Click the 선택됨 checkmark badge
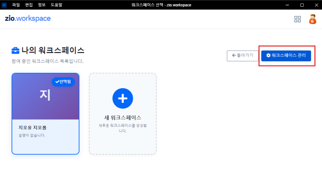 (x=63, y=82)
